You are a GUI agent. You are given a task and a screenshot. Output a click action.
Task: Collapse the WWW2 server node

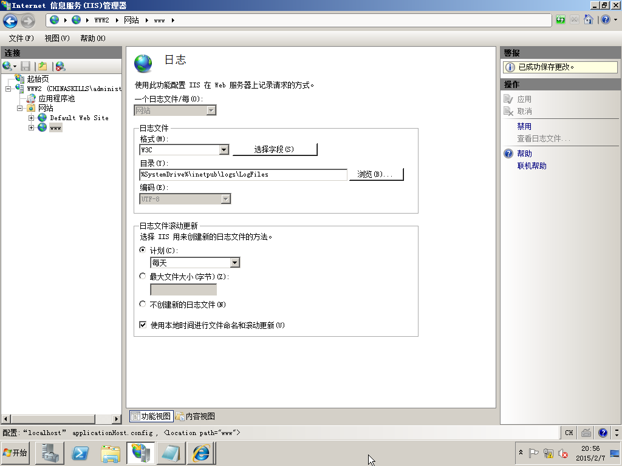point(8,89)
